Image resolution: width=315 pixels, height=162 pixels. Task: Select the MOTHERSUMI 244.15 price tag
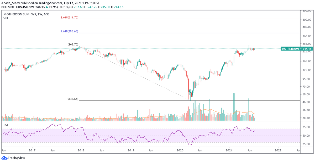tap(297, 49)
